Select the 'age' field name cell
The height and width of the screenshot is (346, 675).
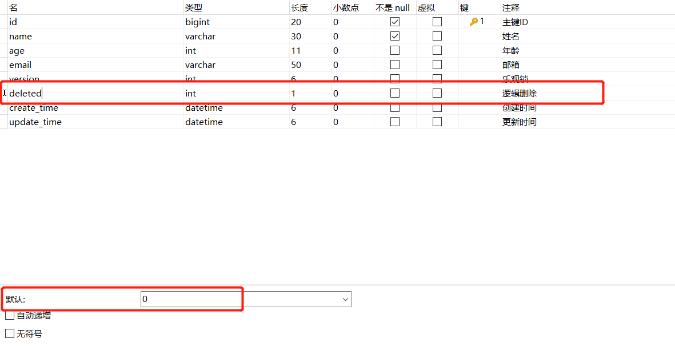click(x=95, y=50)
